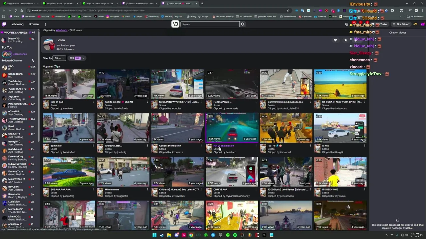Show hidden bookmarks with chevron

[400, 17]
